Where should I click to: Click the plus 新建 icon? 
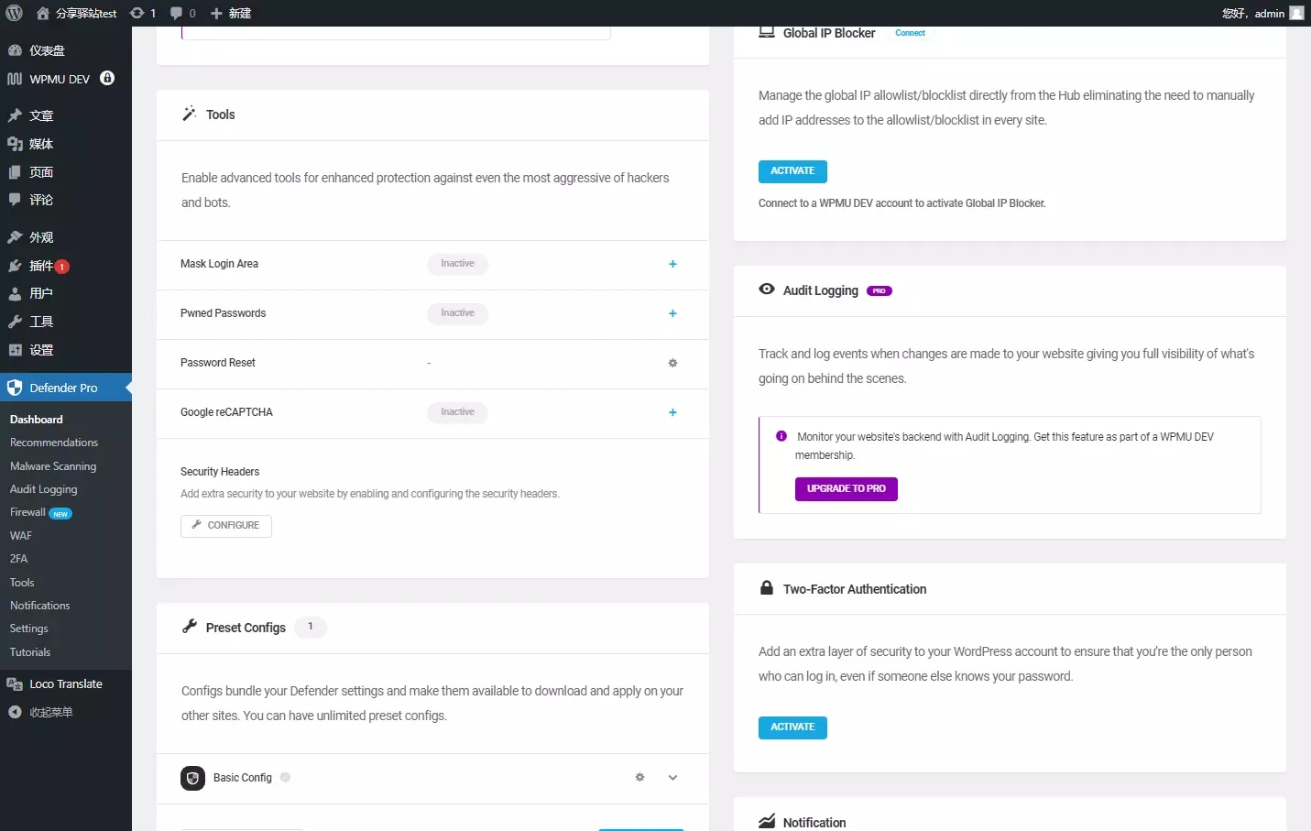216,13
